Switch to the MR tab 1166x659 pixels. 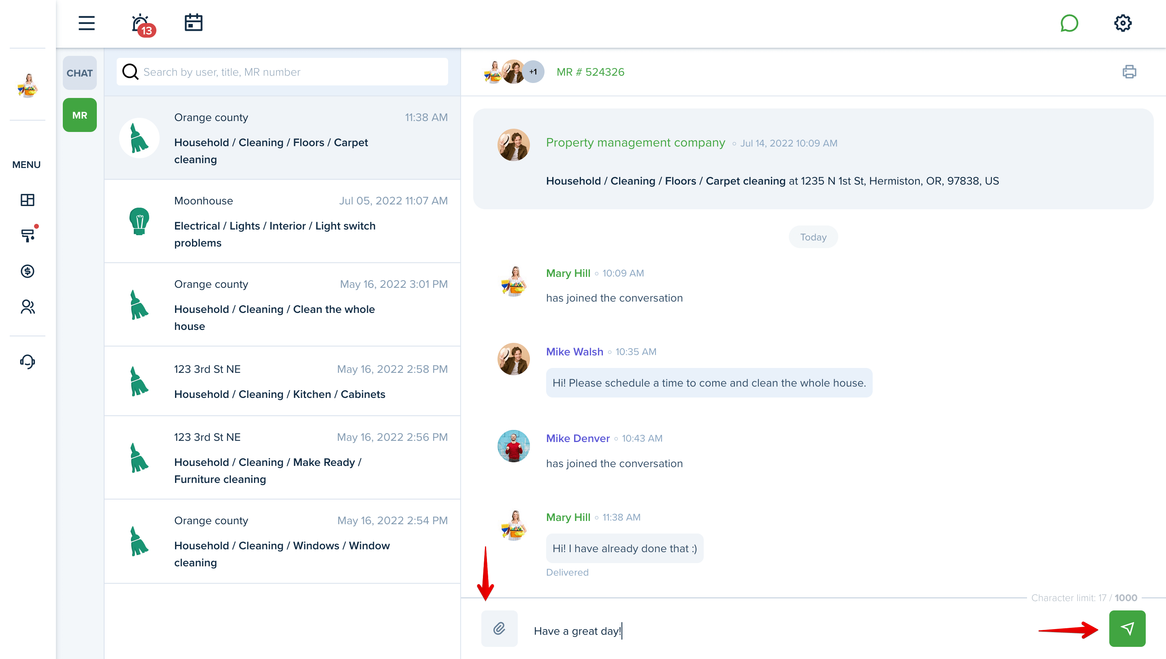coord(79,115)
